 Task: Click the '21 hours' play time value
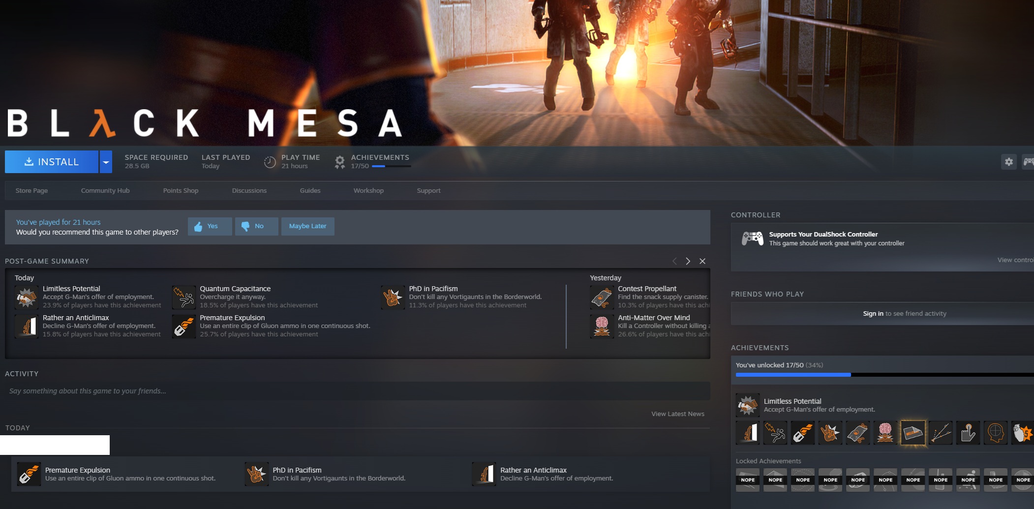(x=295, y=166)
